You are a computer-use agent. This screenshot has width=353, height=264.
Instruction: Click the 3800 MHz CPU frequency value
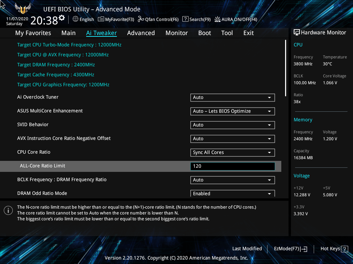303,64
